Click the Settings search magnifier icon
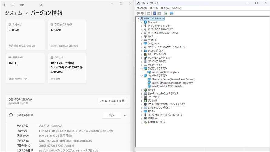 41,5
